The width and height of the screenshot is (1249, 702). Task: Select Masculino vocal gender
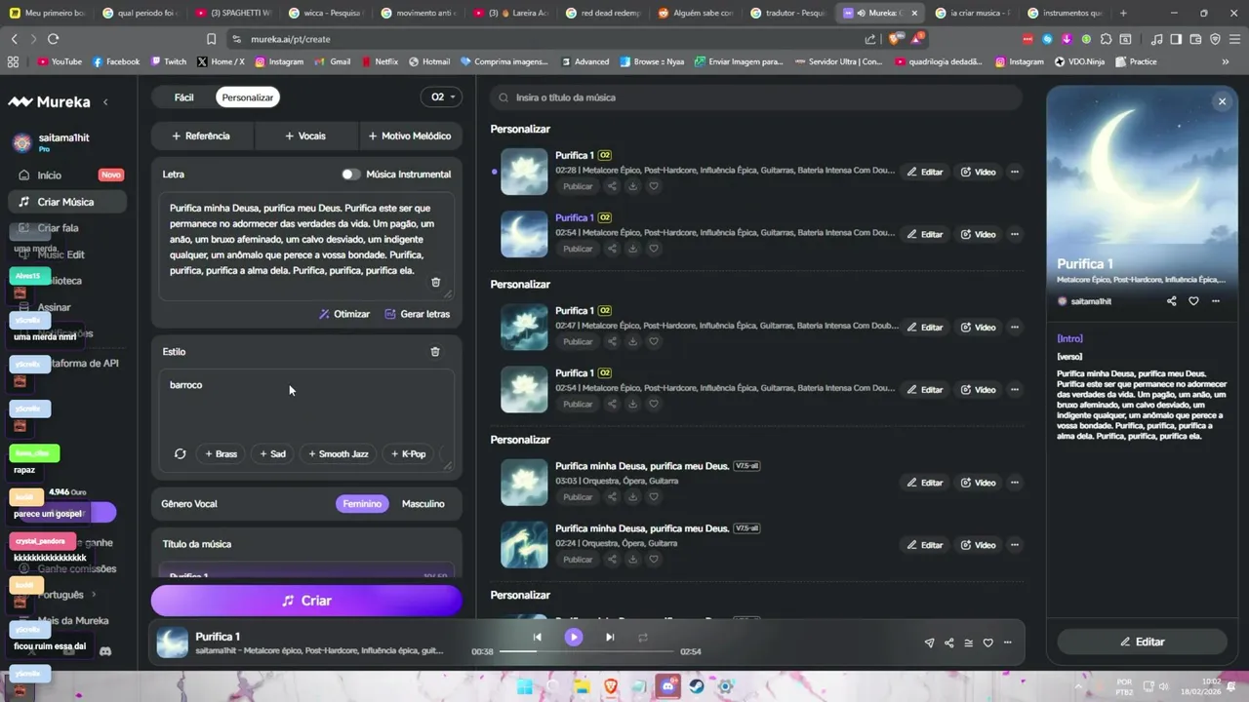pyautogui.click(x=423, y=504)
